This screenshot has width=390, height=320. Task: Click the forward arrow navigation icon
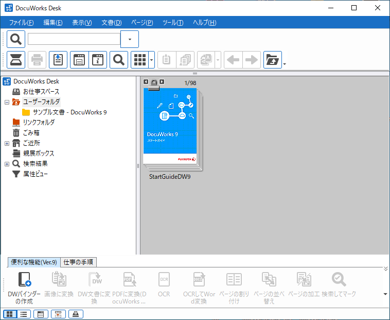pyautogui.click(x=252, y=60)
